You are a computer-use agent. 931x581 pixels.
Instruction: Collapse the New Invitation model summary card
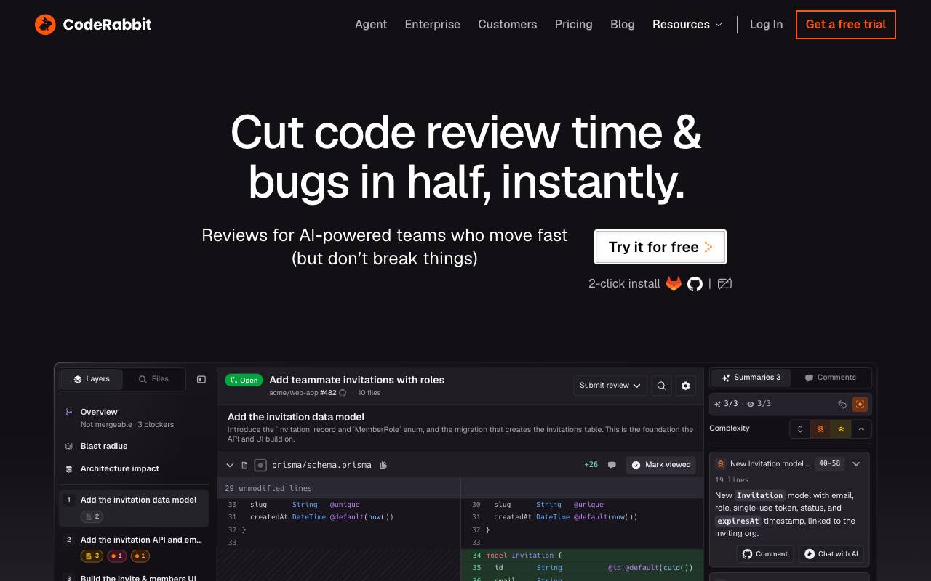pyautogui.click(x=856, y=463)
